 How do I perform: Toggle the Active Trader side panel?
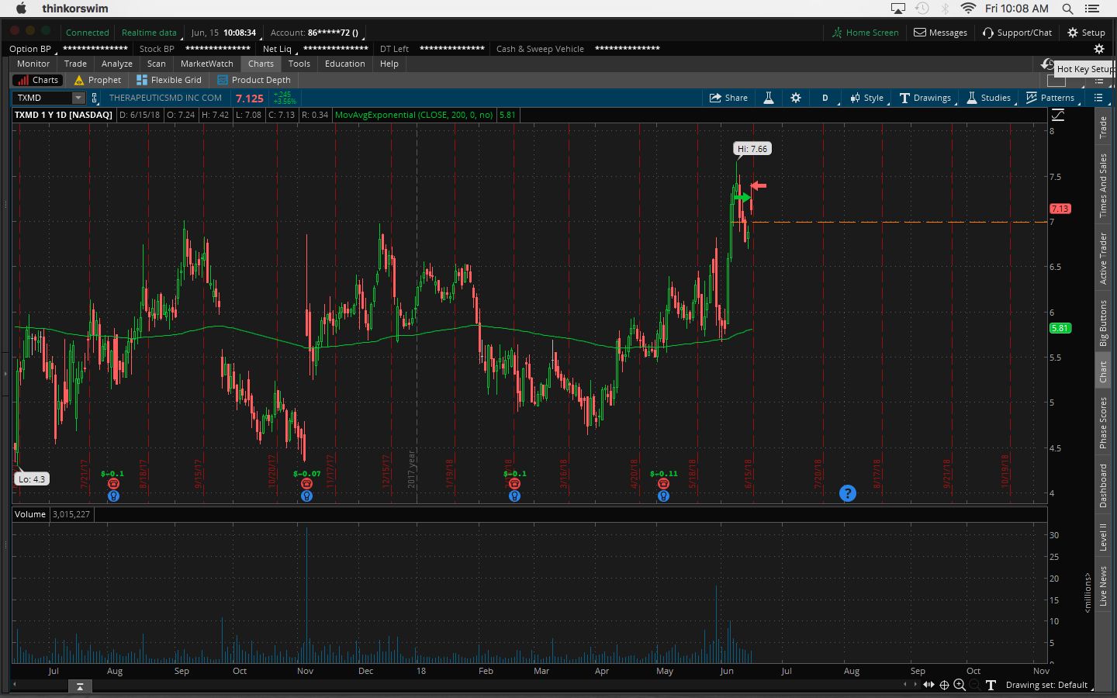point(1103,258)
